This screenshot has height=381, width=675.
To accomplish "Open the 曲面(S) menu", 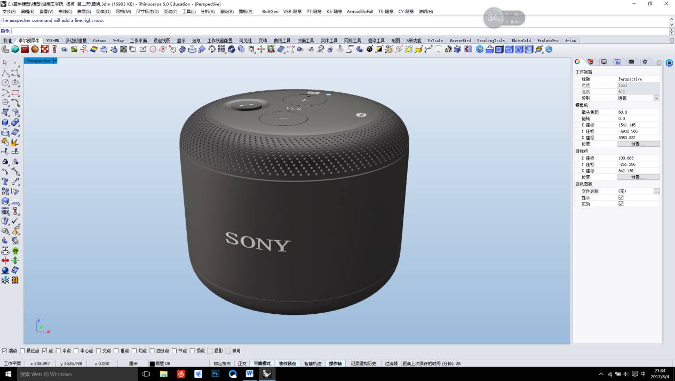I will coord(84,11).
